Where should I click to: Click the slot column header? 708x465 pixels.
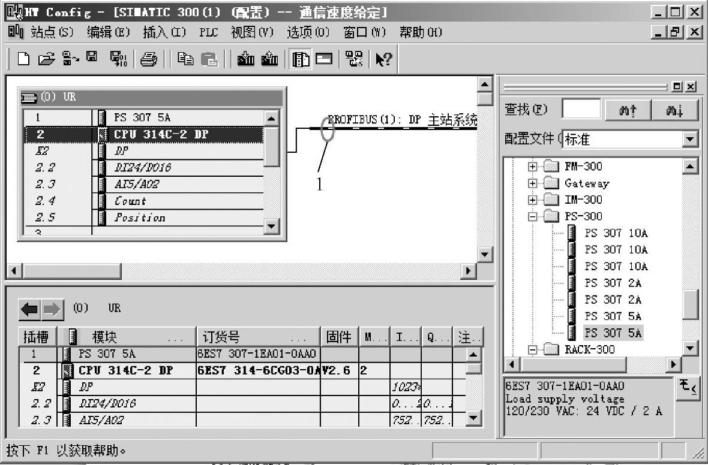click(x=37, y=337)
